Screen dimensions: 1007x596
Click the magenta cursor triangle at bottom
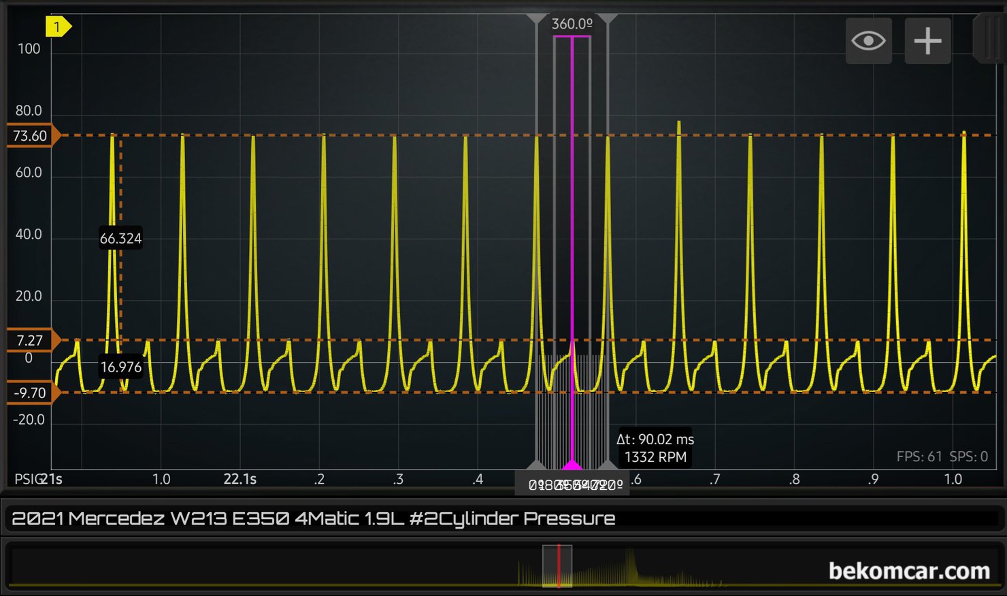572,465
